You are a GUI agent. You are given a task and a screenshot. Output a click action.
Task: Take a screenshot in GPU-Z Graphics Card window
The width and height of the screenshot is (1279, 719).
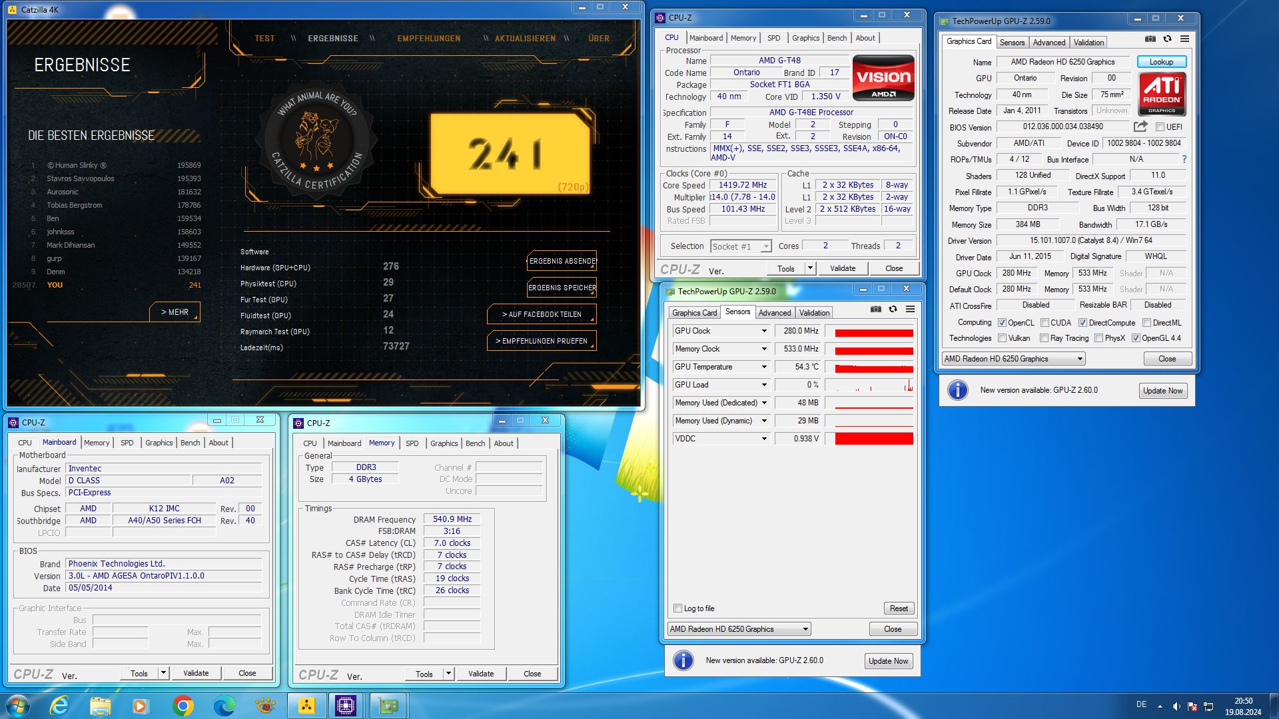1150,39
